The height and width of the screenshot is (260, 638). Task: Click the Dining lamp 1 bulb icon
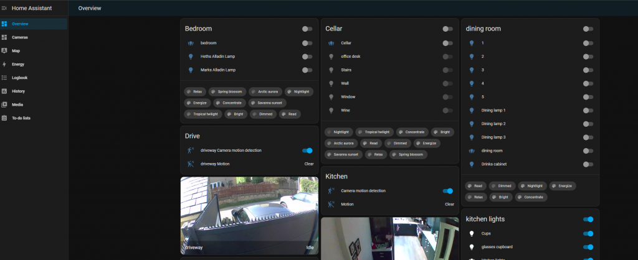[x=472, y=110]
